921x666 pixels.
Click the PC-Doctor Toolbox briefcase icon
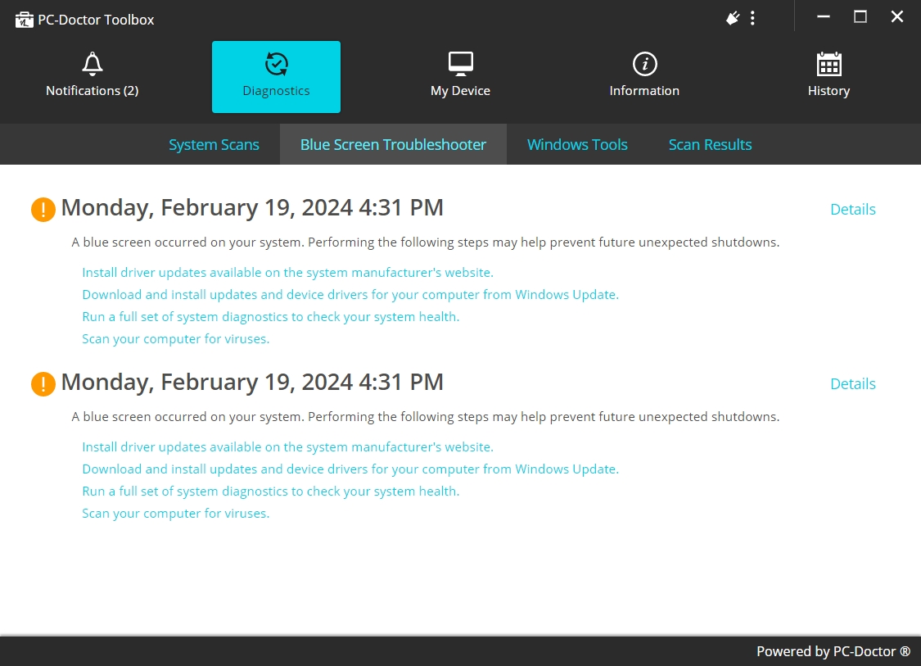[24, 20]
